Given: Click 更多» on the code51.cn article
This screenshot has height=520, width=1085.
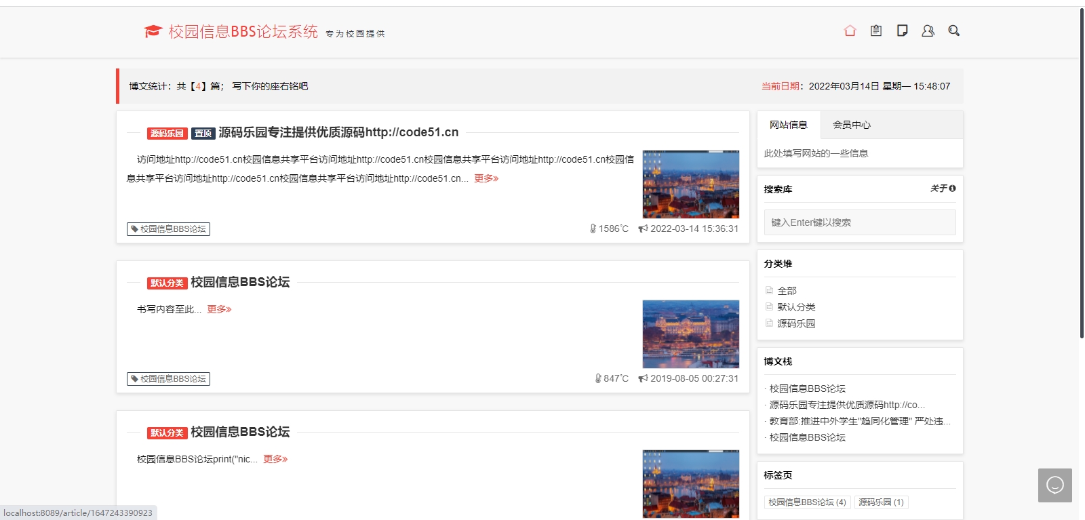Looking at the screenshot, I should (486, 178).
